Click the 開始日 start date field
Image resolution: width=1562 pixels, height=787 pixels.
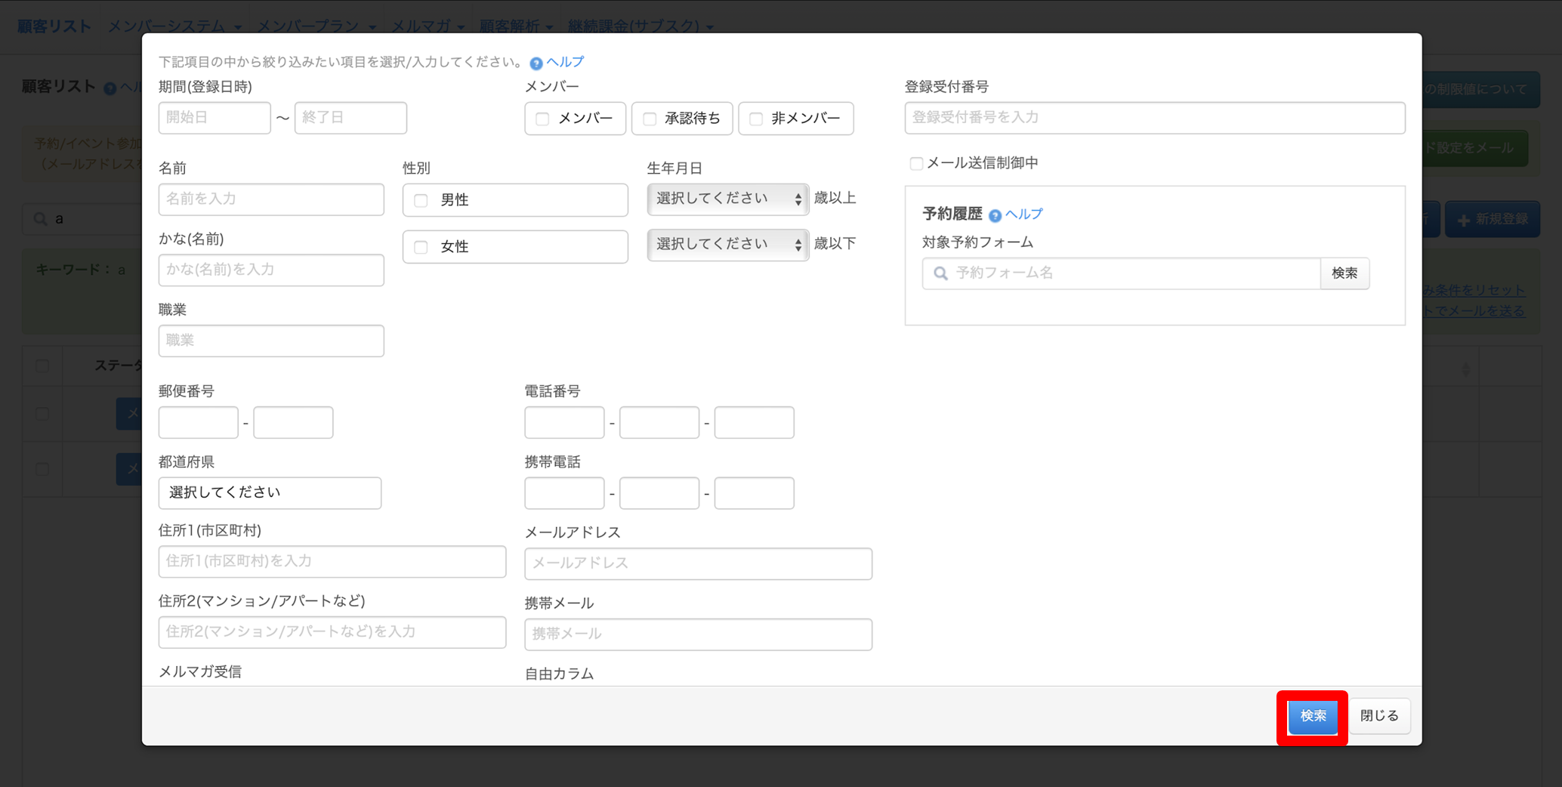pos(215,118)
